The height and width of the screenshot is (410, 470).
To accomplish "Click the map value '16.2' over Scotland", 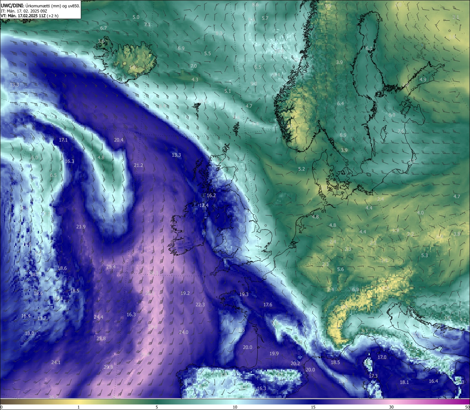I will pyautogui.click(x=211, y=195).
